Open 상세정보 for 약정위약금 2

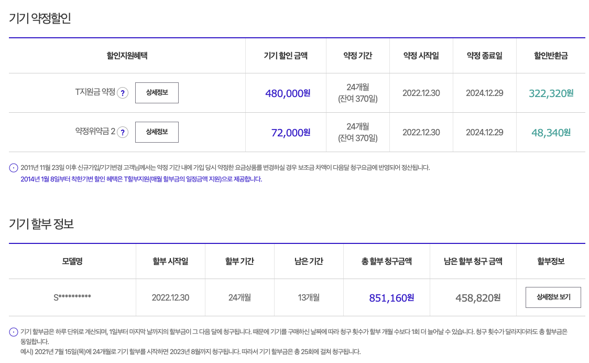point(157,132)
